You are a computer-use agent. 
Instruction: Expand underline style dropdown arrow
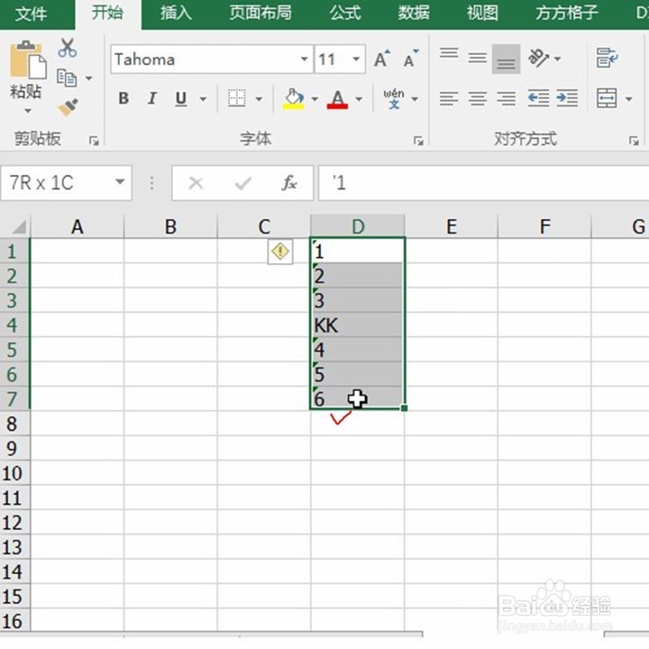tap(203, 99)
